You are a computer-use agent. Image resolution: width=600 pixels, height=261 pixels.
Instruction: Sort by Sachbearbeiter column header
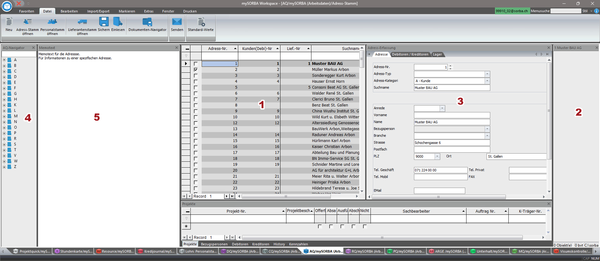(418, 211)
